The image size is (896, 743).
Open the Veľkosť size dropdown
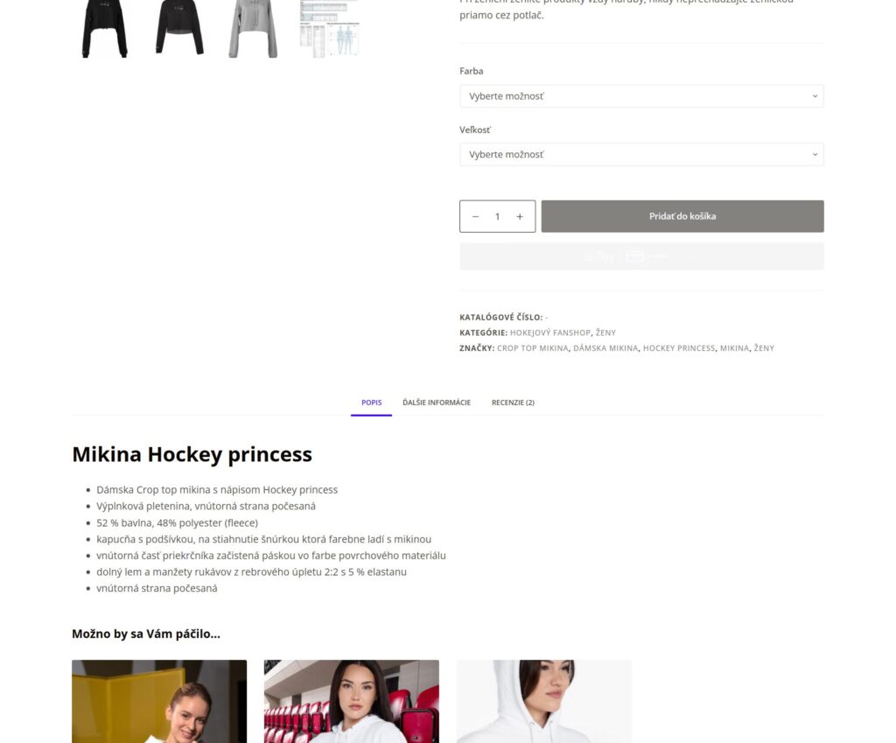click(641, 154)
